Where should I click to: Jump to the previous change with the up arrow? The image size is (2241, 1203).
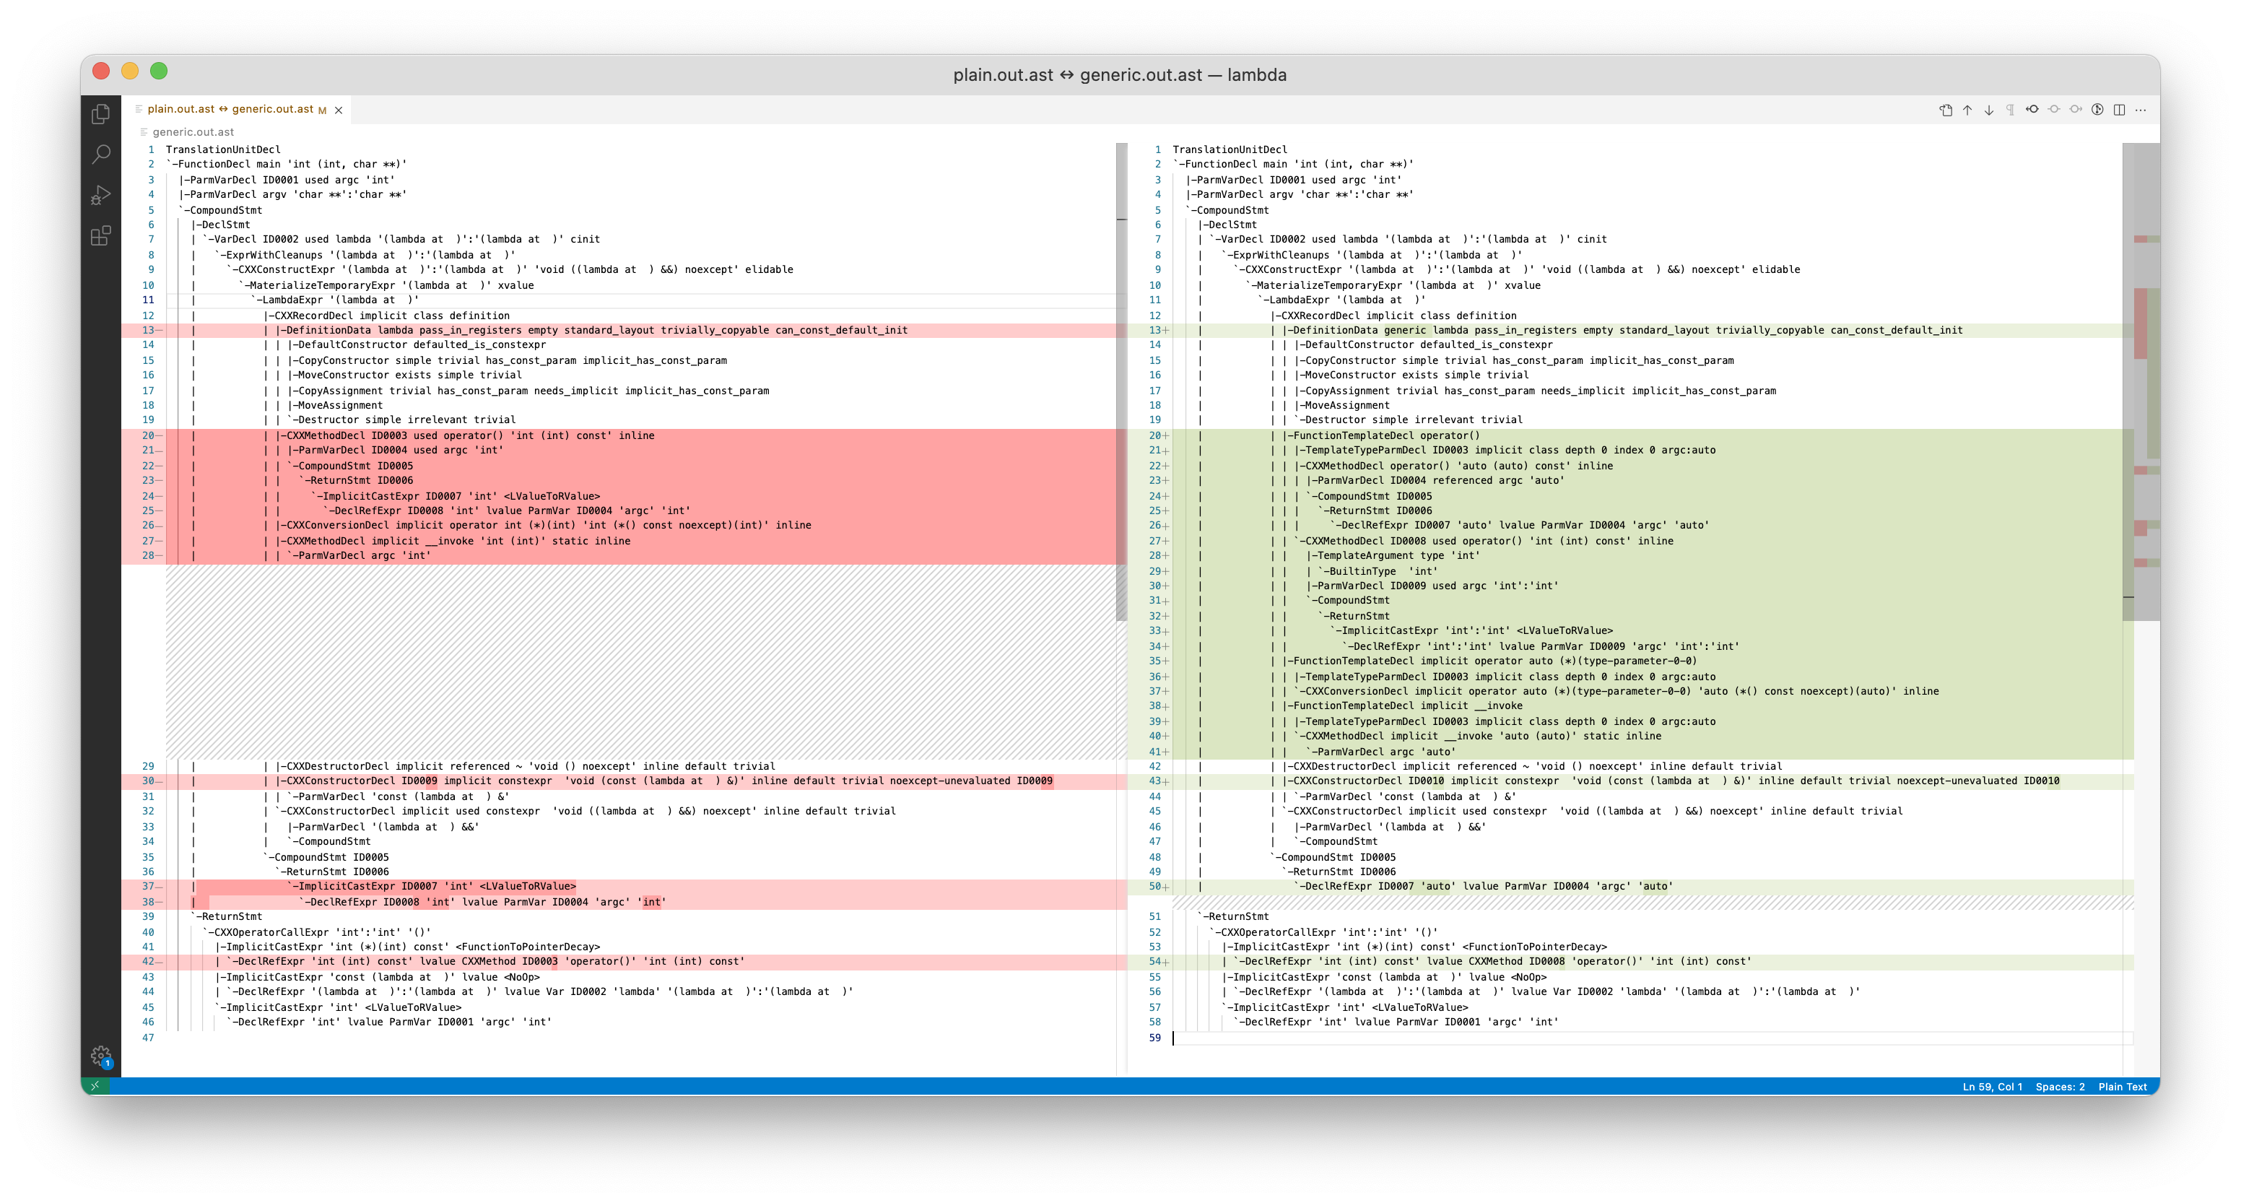[1968, 110]
